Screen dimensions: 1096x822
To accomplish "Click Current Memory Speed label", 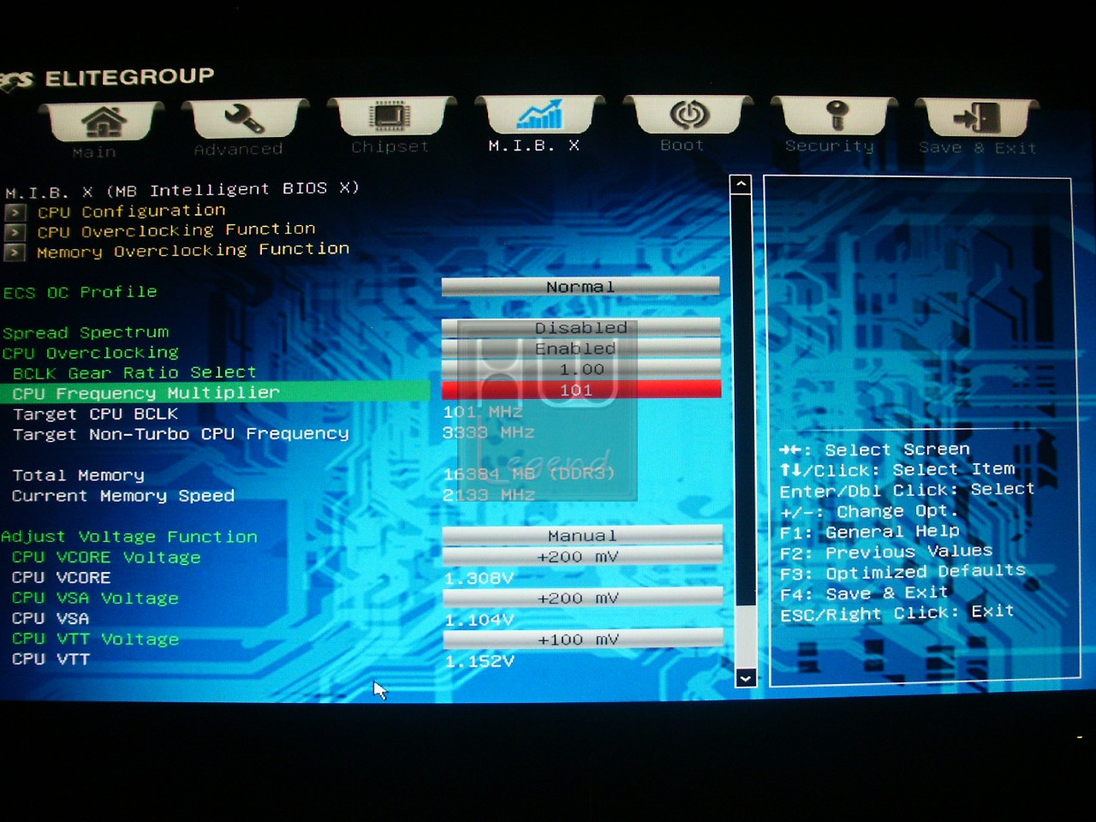I will pyautogui.click(x=123, y=496).
